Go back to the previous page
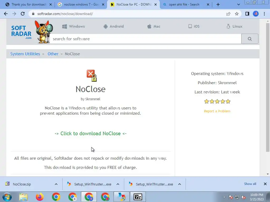This screenshot has height=202, width=270. click(x=6, y=14)
